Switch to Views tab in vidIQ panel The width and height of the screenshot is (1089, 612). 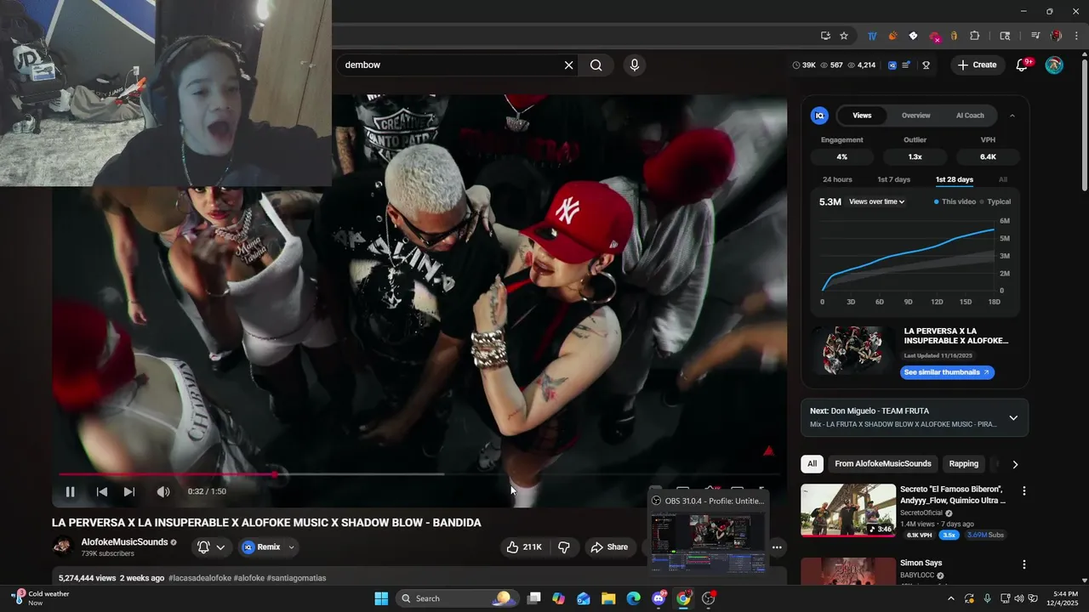tap(862, 116)
